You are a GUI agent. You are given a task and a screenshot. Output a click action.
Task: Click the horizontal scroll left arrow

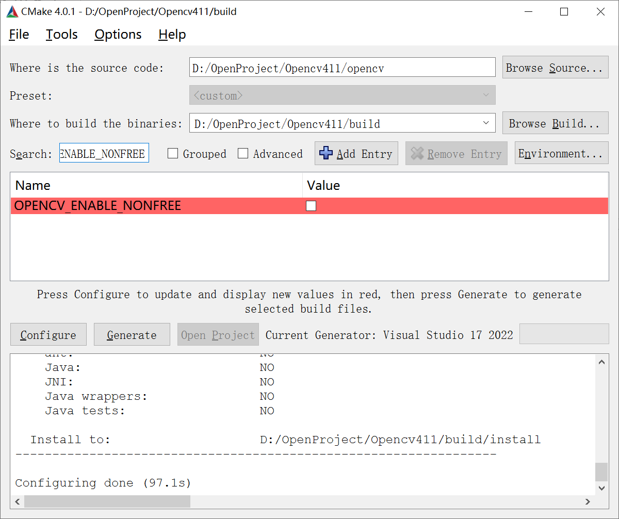click(x=18, y=501)
